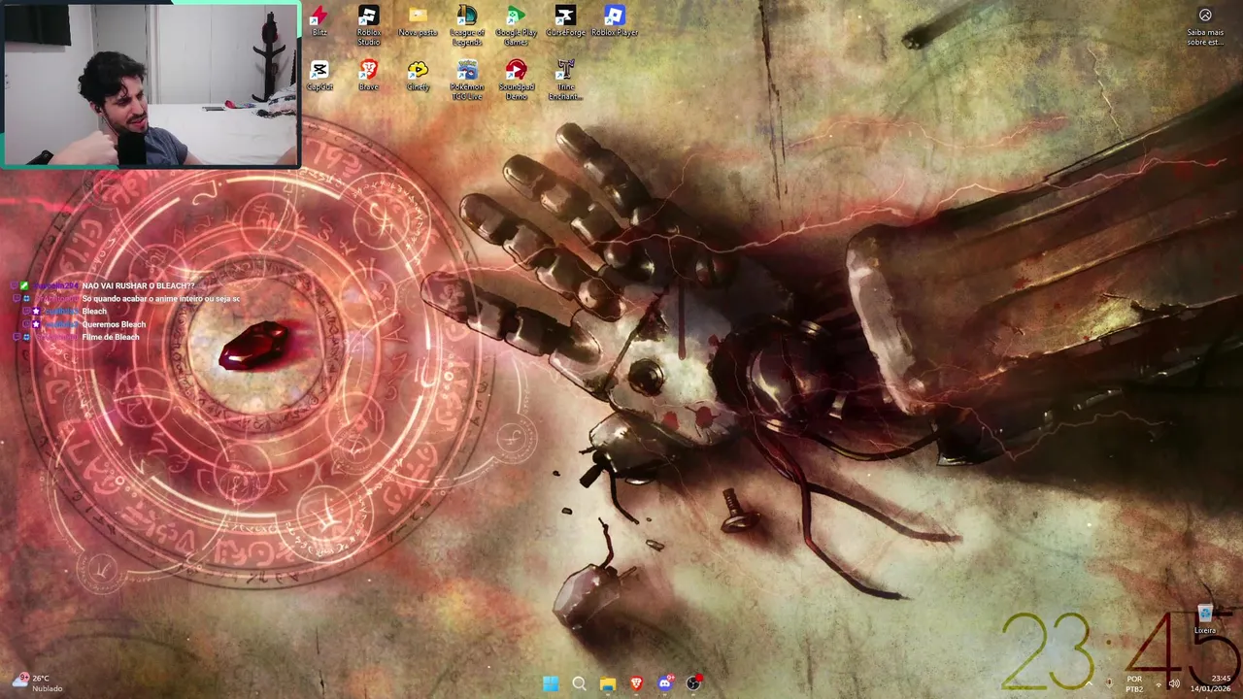Open the Roblox Studio desktop shortcut
This screenshot has width=1243, height=699.
click(368, 25)
